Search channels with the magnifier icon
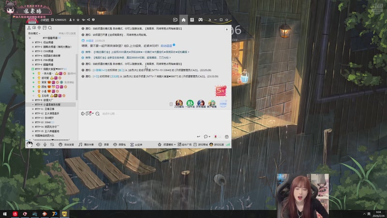387x218 pixels. coord(50,28)
